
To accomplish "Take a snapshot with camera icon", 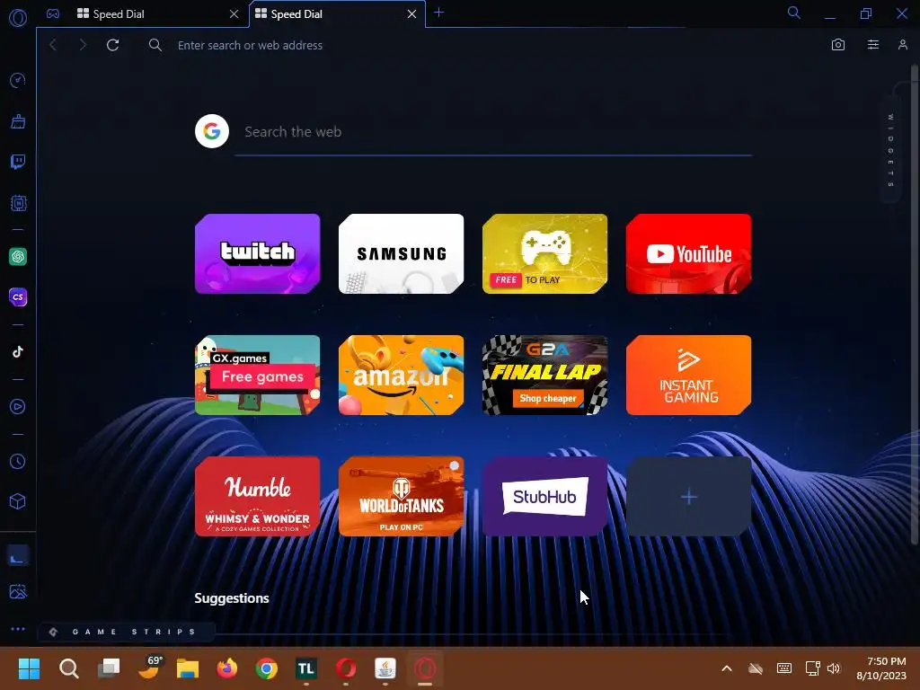I will 838,45.
